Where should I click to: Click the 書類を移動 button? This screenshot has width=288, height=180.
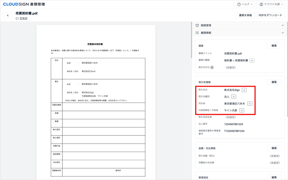(x=245, y=15)
